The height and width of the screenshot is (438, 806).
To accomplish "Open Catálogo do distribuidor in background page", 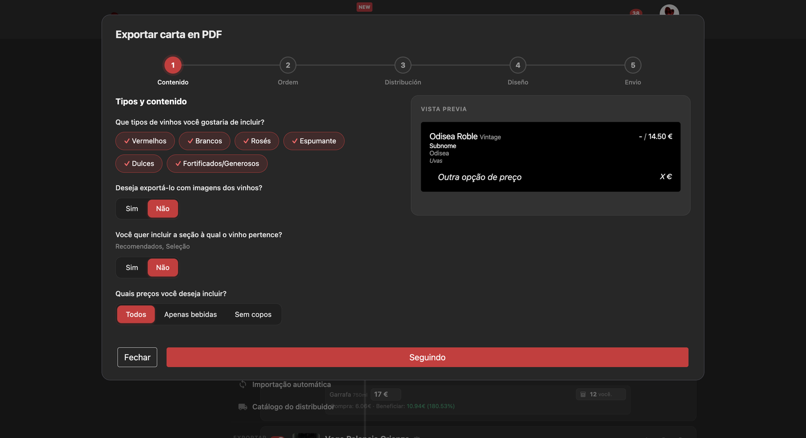I will coord(293,407).
